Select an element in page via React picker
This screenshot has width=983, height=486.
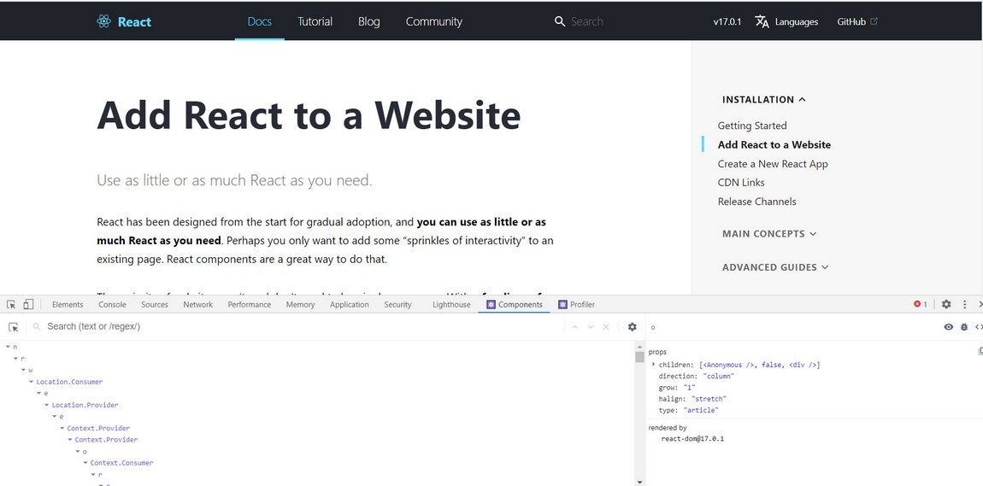tap(13, 327)
